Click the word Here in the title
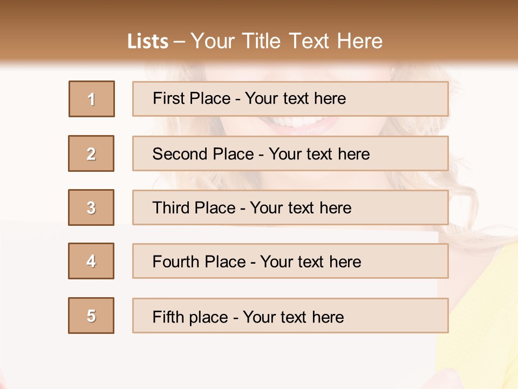Viewport: 518px width, 389px height. [x=360, y=42]
